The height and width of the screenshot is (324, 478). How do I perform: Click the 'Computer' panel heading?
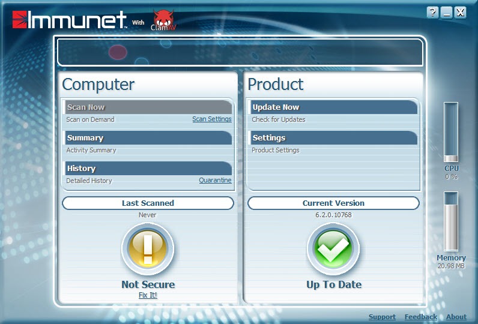(98, 85)
